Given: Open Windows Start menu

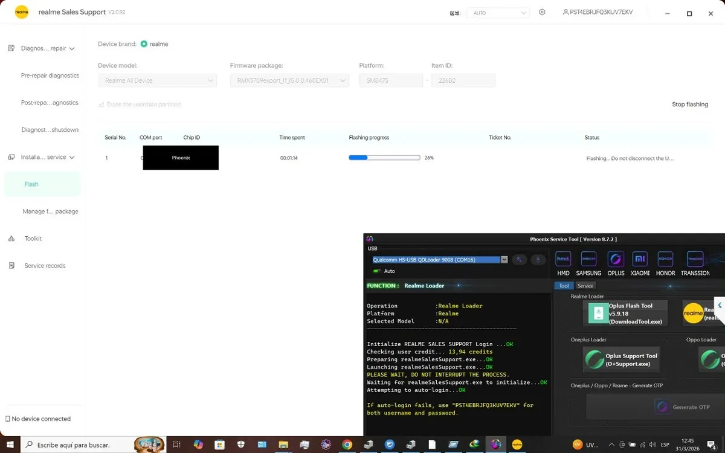Looking at the screenshot, I should coord(10,445).
